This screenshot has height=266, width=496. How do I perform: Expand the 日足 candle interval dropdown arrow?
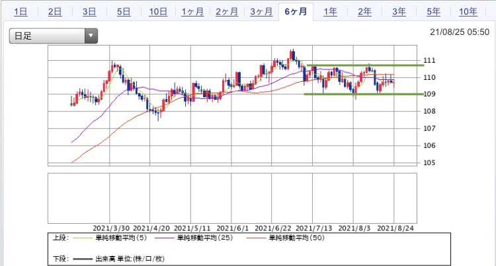tap(91, 36)
